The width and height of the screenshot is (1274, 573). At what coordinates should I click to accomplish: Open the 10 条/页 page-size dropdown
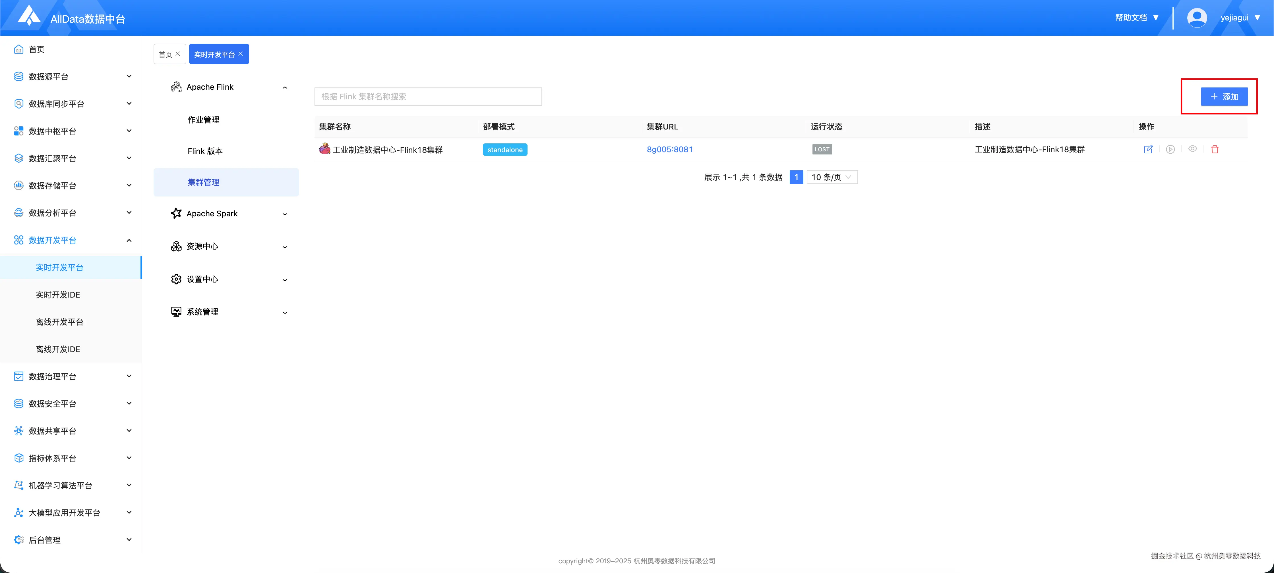tap(832, 177)
